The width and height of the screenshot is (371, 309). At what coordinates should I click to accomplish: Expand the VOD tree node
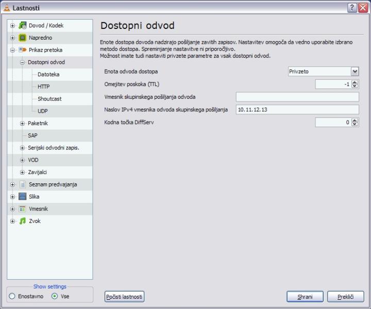click(x=22, y=160)
